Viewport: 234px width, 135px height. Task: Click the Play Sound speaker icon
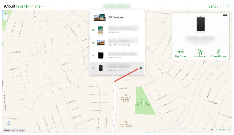point(181,52)
